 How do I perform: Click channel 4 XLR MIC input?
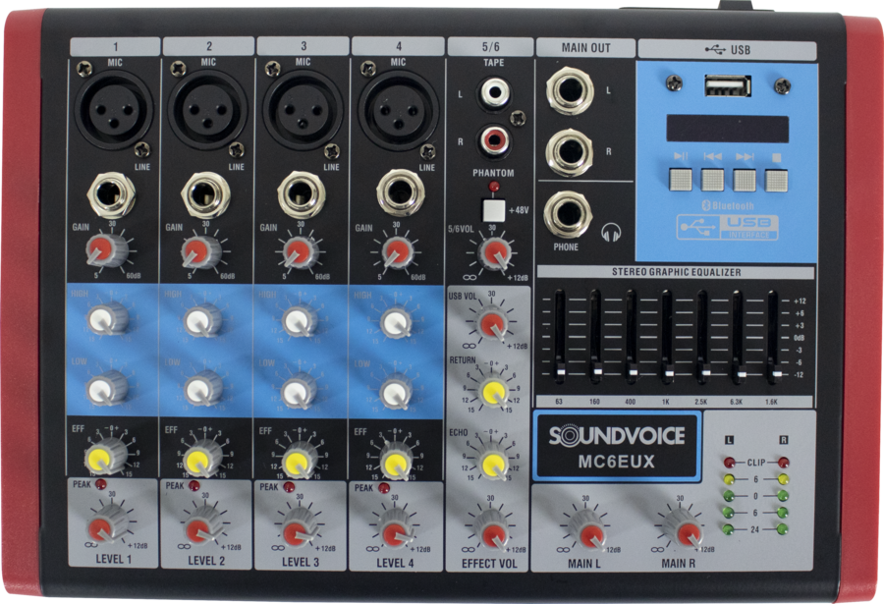click(398, 110)
